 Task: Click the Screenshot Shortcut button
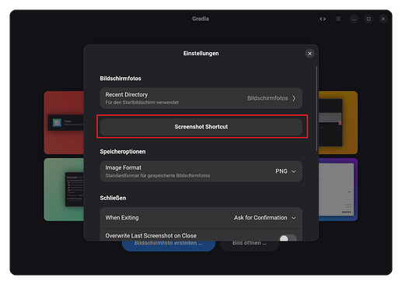click(x=201, y=127)
